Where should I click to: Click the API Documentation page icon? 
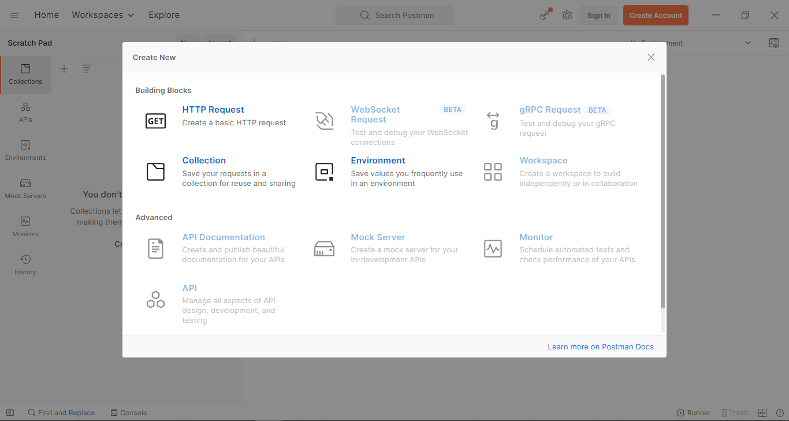tap(155, 248)
